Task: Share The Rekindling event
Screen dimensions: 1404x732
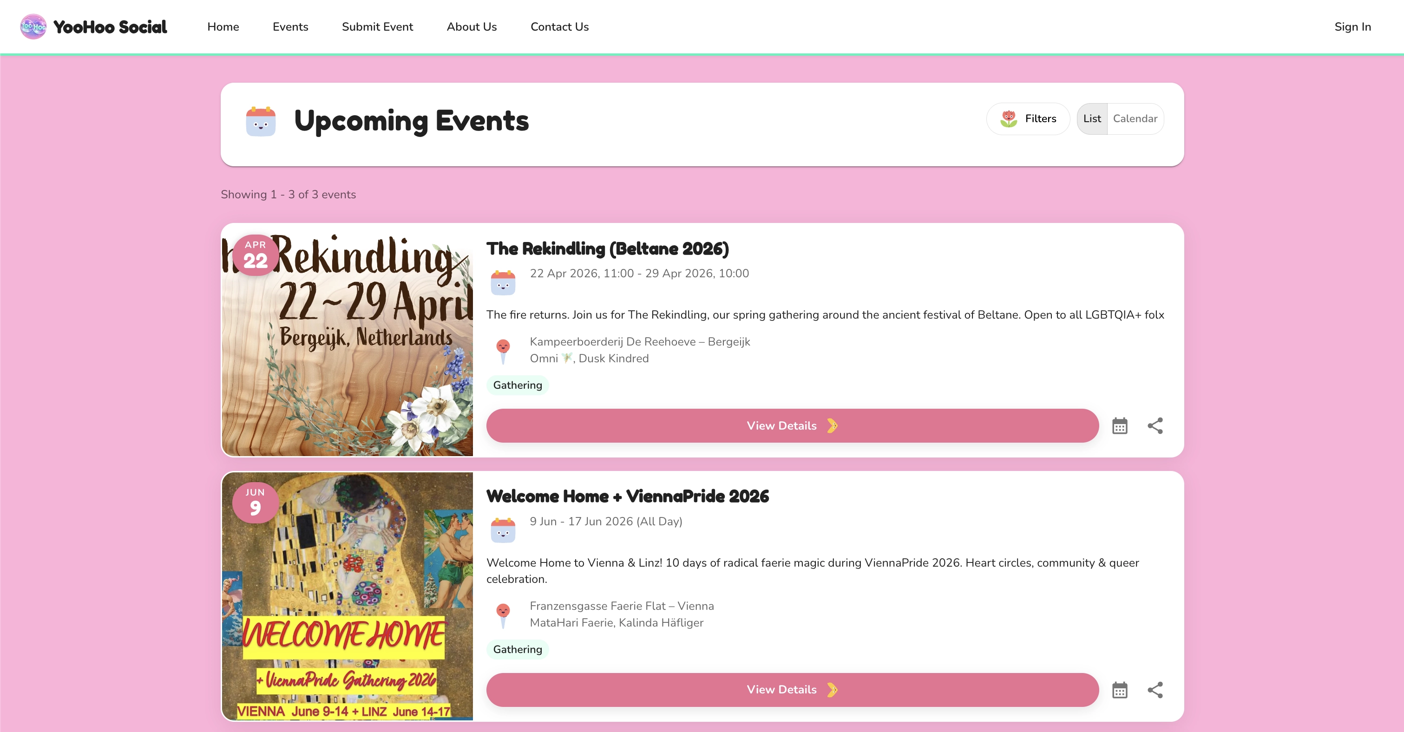Action: [x=1155, y=425]
